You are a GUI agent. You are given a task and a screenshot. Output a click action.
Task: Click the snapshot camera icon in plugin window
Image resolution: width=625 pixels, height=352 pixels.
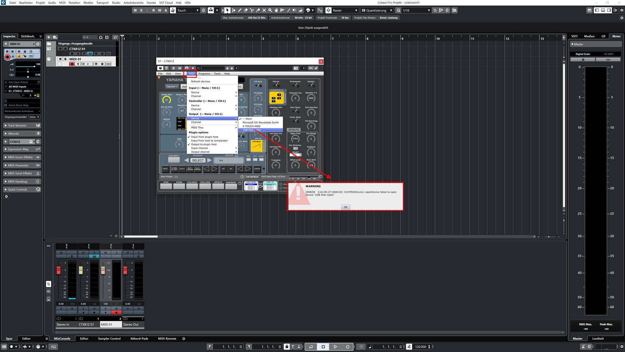point(296,68)
